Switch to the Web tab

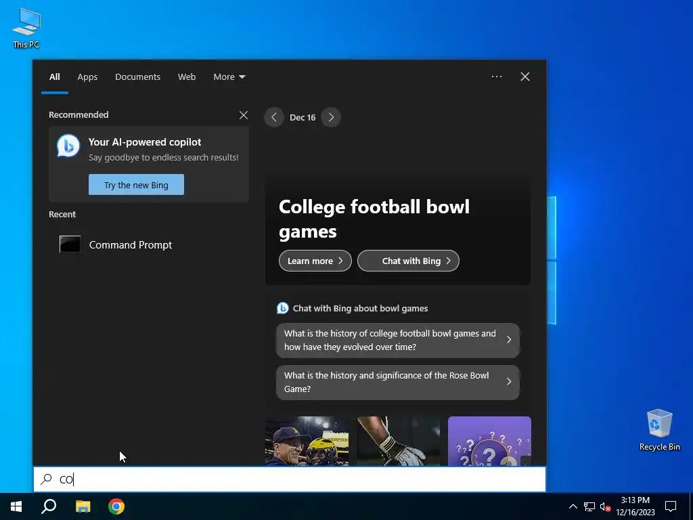pyautogui.click(x=187, y=77)
